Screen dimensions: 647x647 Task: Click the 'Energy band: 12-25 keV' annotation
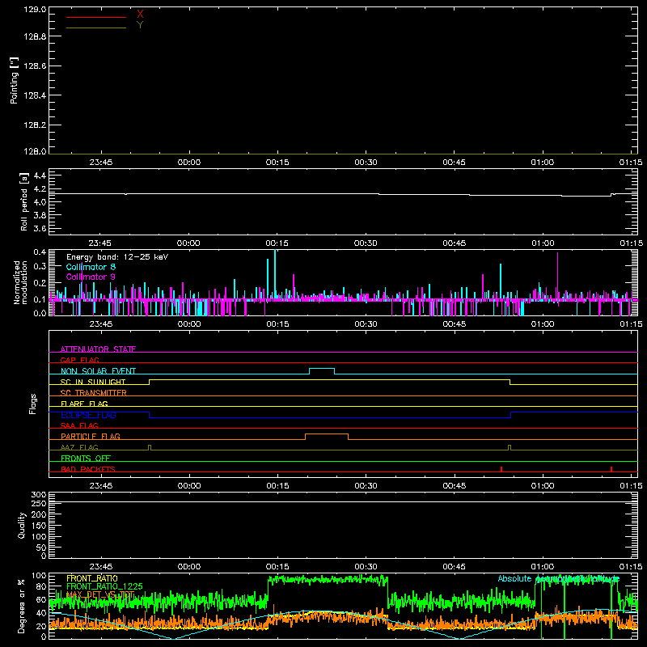(x=117, y=257)
